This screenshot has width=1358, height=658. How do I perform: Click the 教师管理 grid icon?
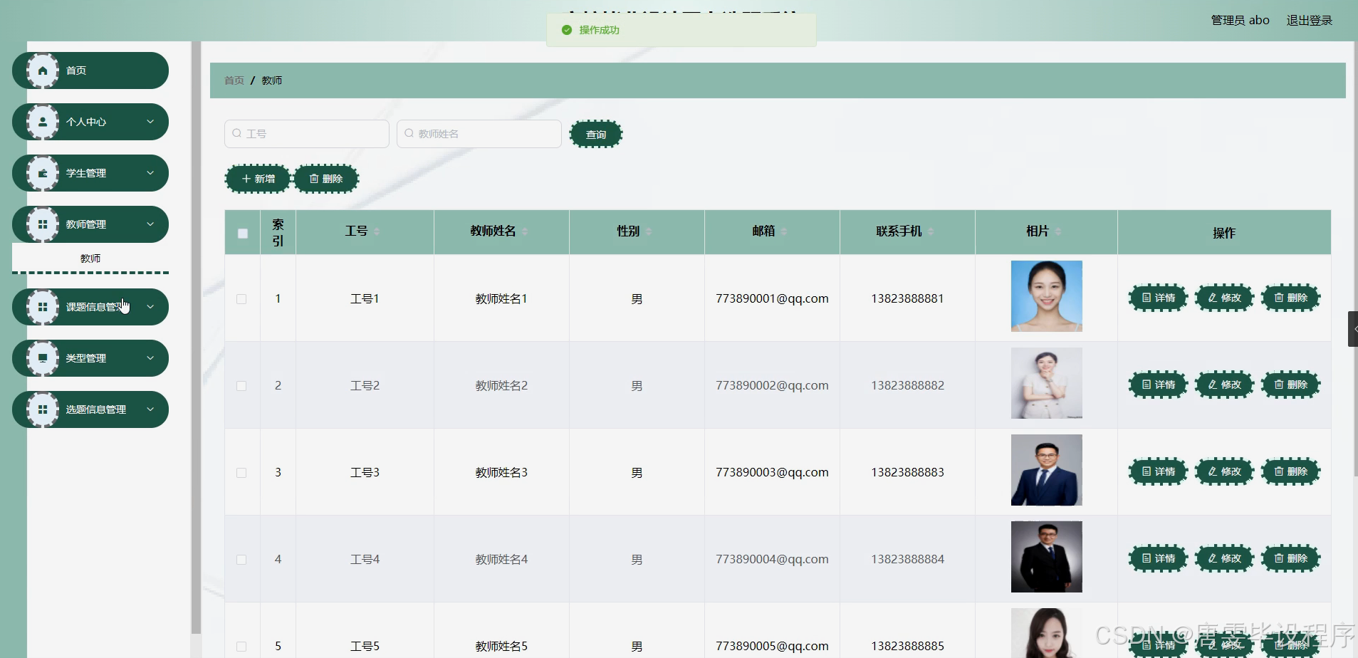43,224
